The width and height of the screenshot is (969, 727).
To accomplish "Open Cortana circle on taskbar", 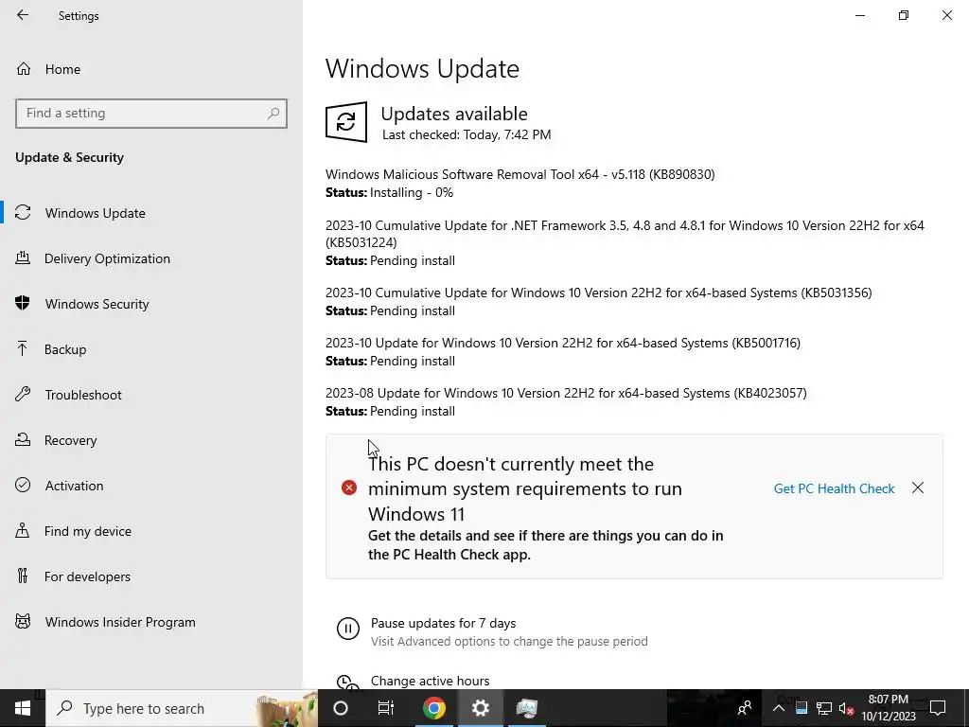I will [341, 708].
